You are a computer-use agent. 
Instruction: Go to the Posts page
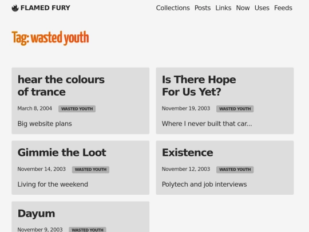click(x=203, y=8)
